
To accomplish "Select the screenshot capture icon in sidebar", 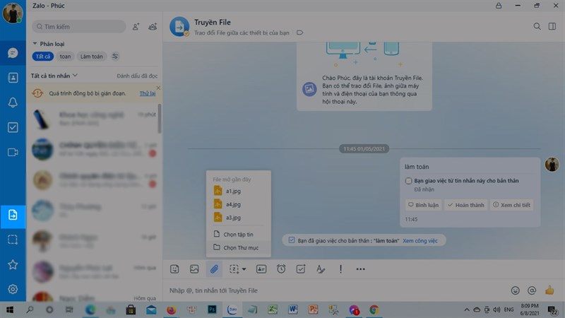I will pos(13,240).
